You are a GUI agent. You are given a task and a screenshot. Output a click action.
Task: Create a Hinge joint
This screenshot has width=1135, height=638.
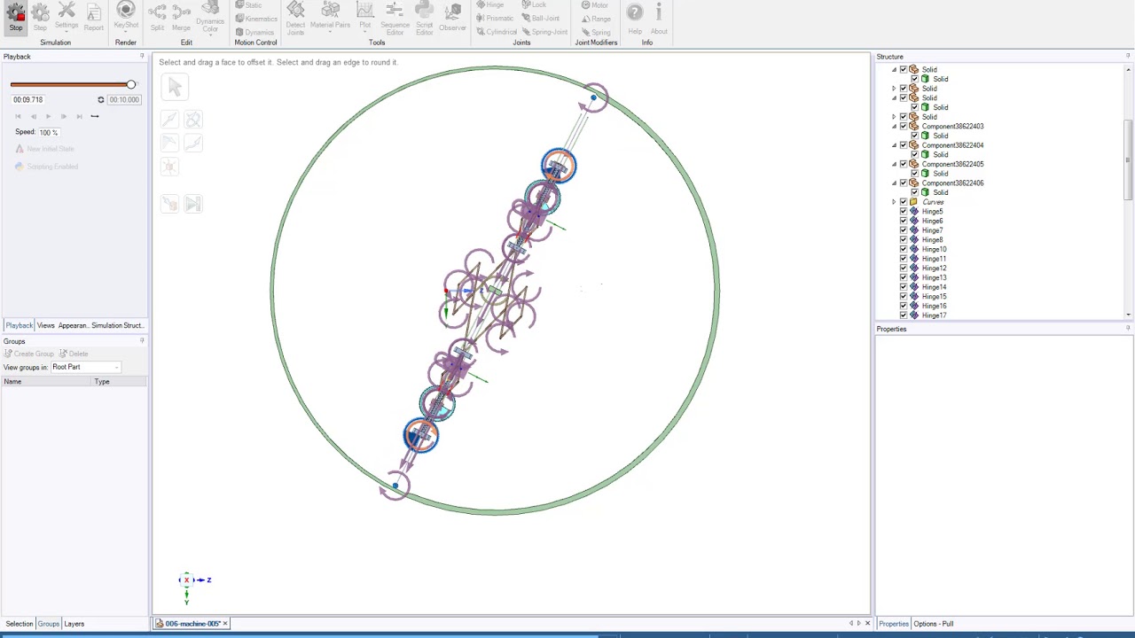[490, 5]
